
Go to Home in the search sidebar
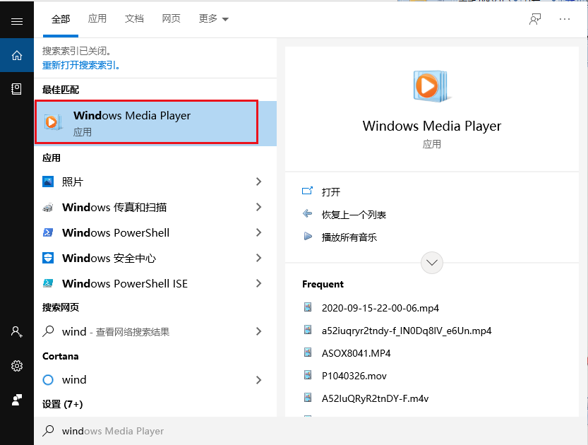point(17,56)
